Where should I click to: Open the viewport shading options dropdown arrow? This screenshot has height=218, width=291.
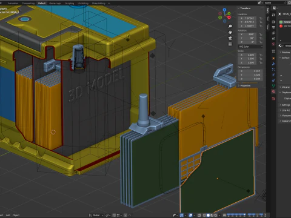[219, 215]
